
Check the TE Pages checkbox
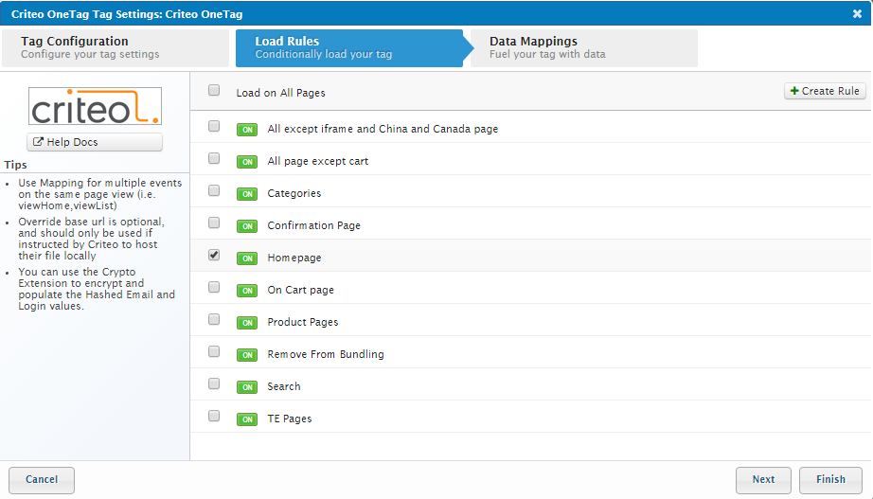click(214, 416)
